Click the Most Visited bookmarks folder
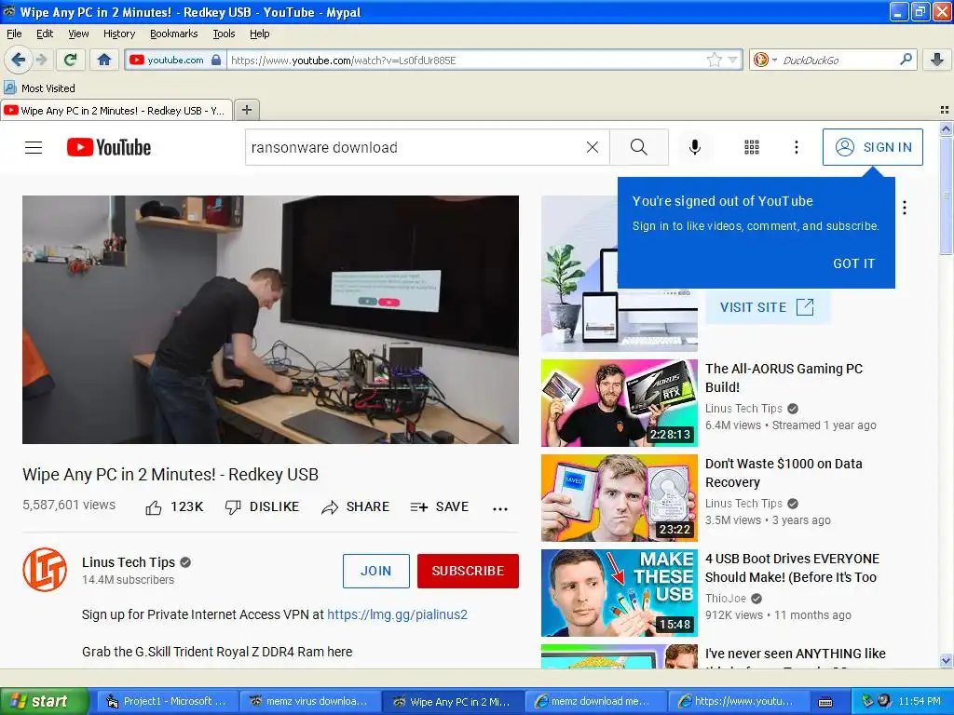The width and height of the screenshot is (954, 715). (x=40, y=88)
